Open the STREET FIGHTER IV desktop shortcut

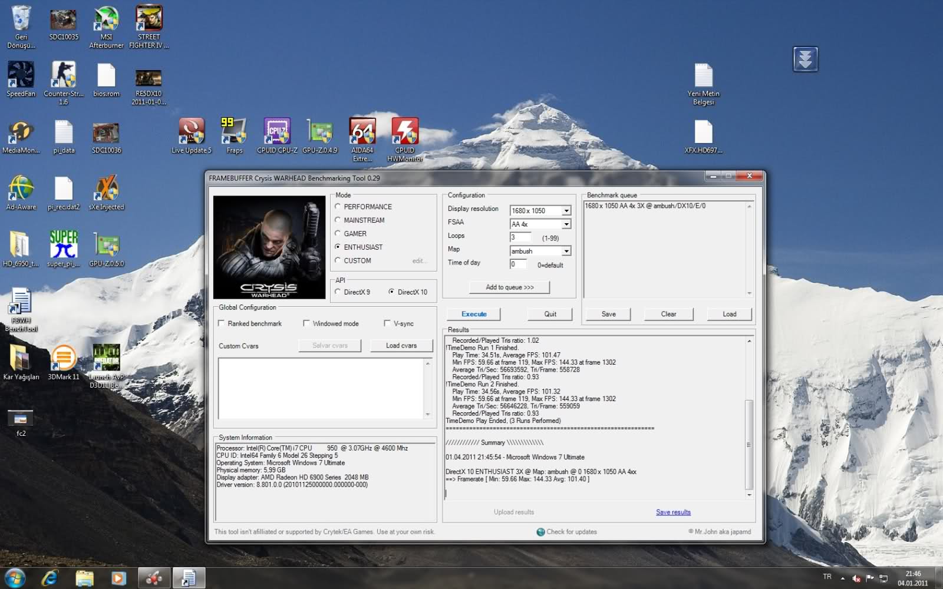pos(149,27)
